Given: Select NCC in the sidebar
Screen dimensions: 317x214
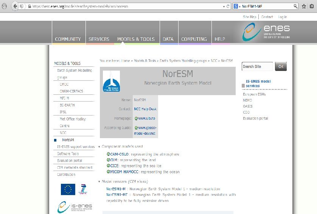Looking at the screenshot, I should [x=63, y=133].
